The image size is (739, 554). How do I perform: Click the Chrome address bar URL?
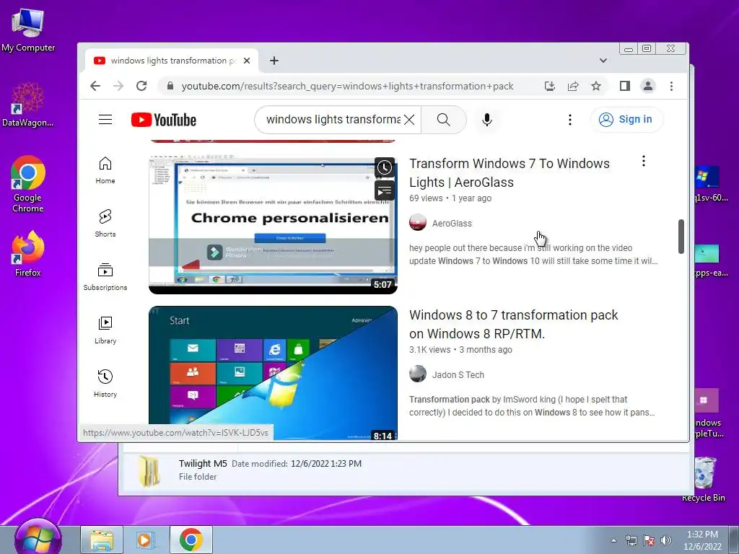pyautogui.click(x=347, y=87)
